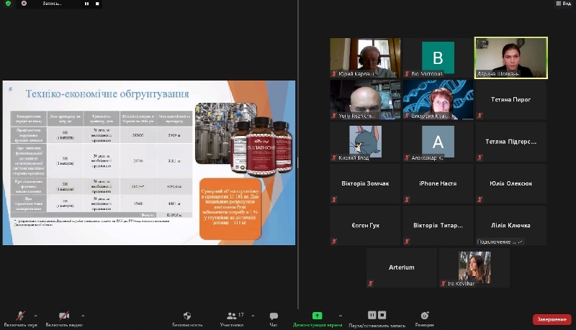Viewport: 576px width, 330px height.
Task: Click the participant count 17 label
Action: (241, 315)
